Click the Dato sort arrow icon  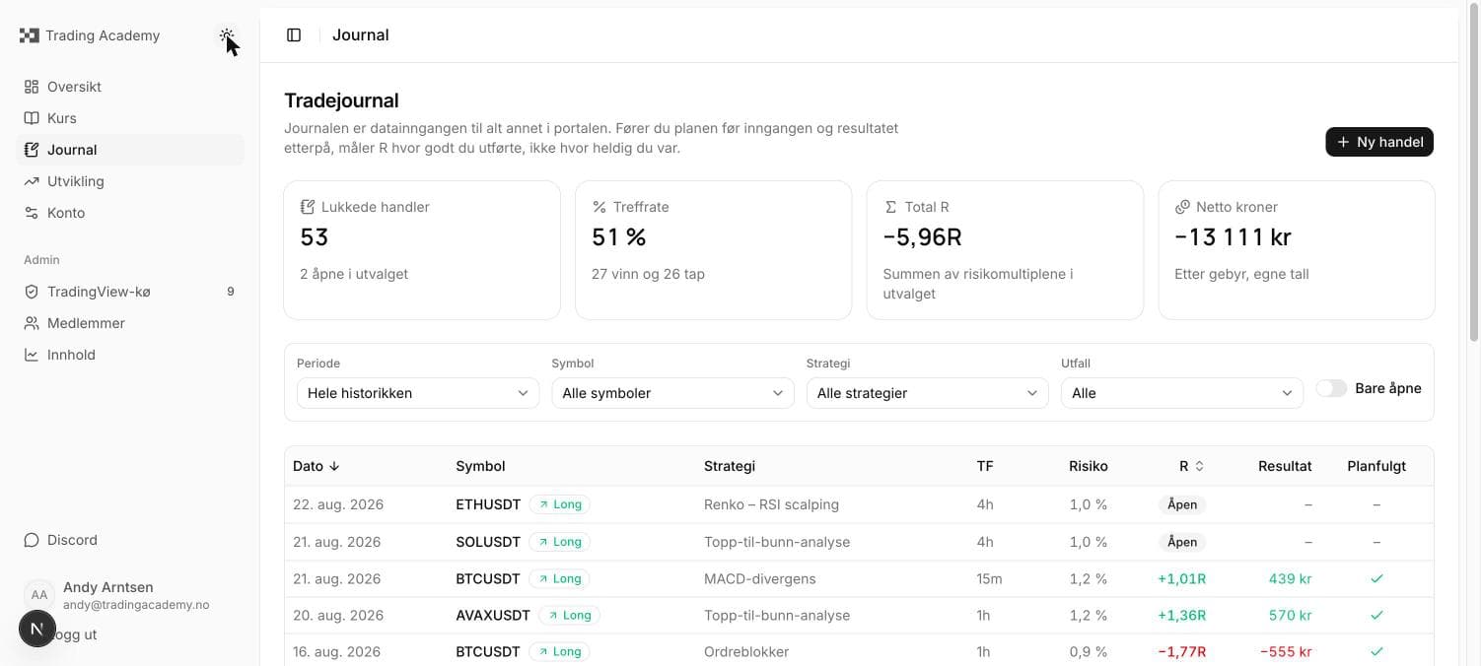[x=334, y=466]
